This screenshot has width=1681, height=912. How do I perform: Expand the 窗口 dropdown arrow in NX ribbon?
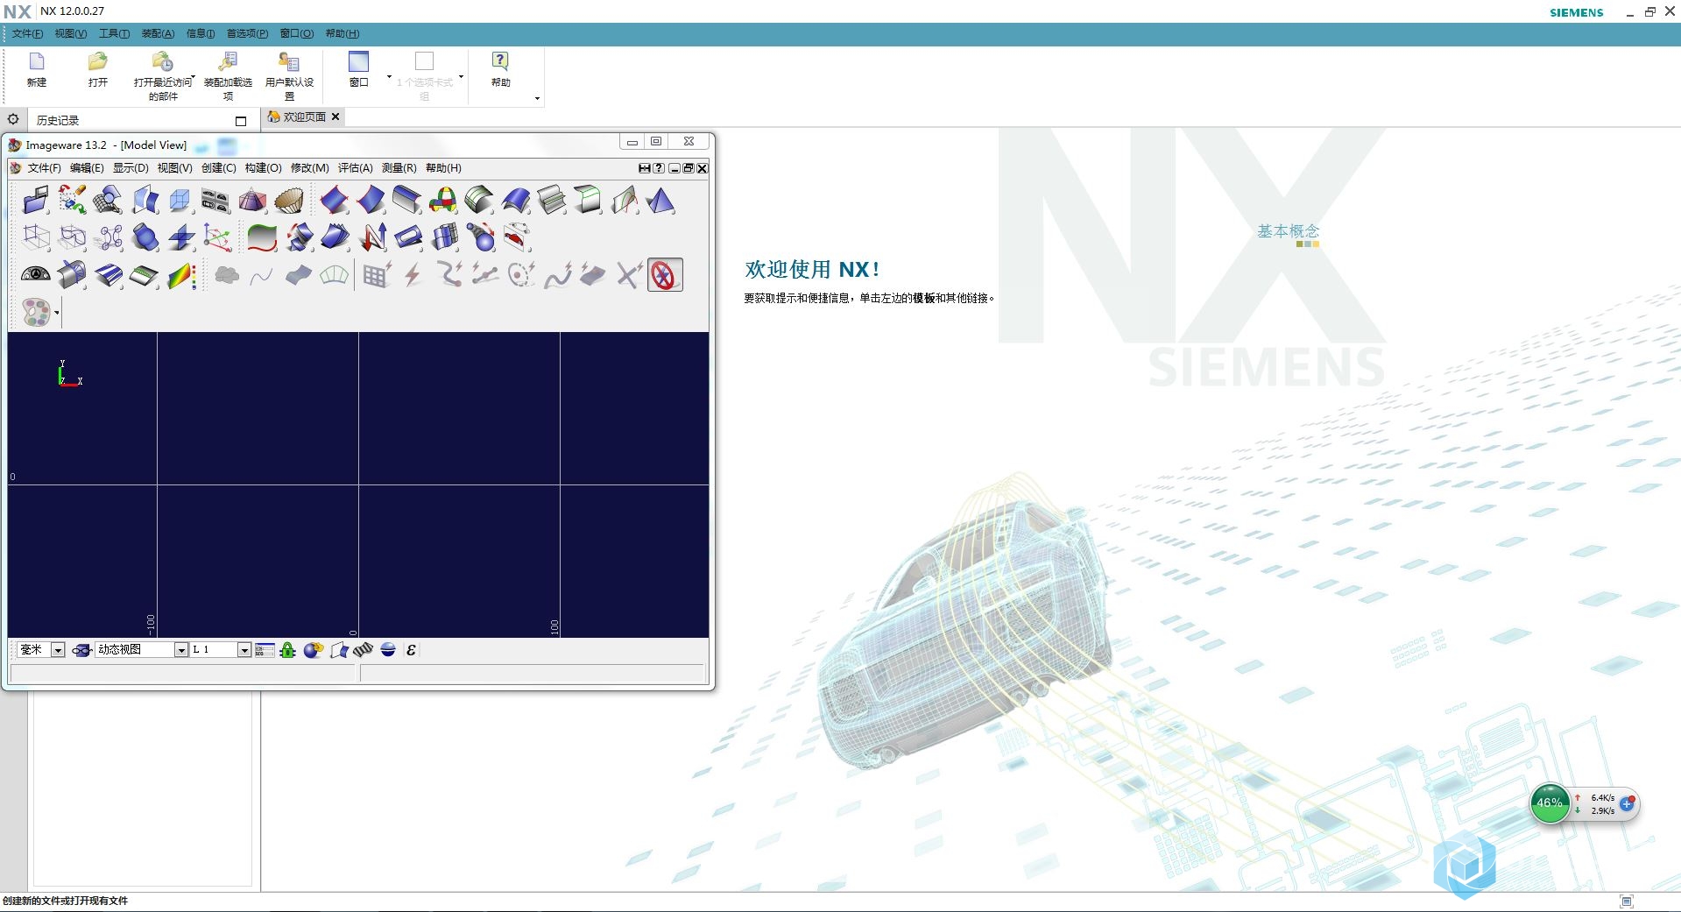click(x=389, y=77)
